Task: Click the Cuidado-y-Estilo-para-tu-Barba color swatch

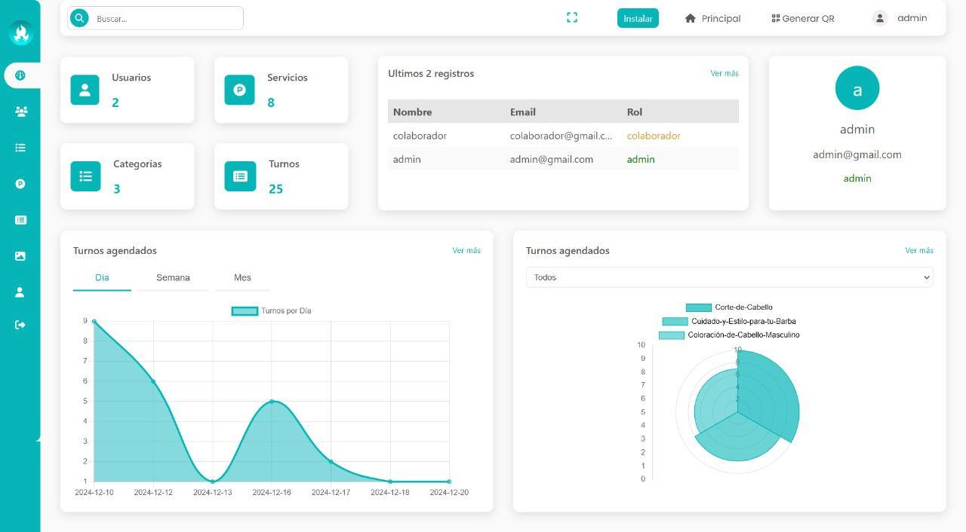Action: coord(675,321)
